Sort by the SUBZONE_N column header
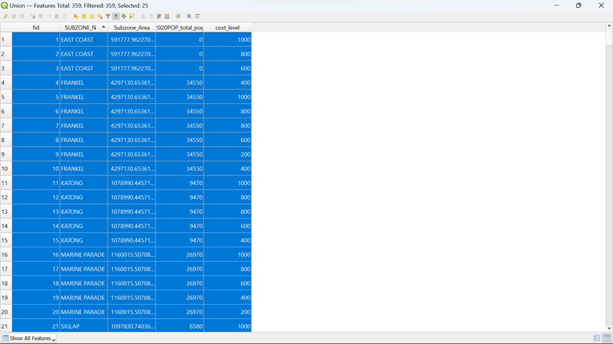Screen dimensions: 613x344 pos(81,27)
